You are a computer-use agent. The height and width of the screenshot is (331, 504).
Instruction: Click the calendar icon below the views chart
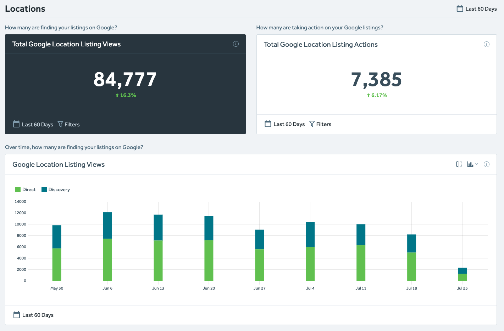(16, 314)
